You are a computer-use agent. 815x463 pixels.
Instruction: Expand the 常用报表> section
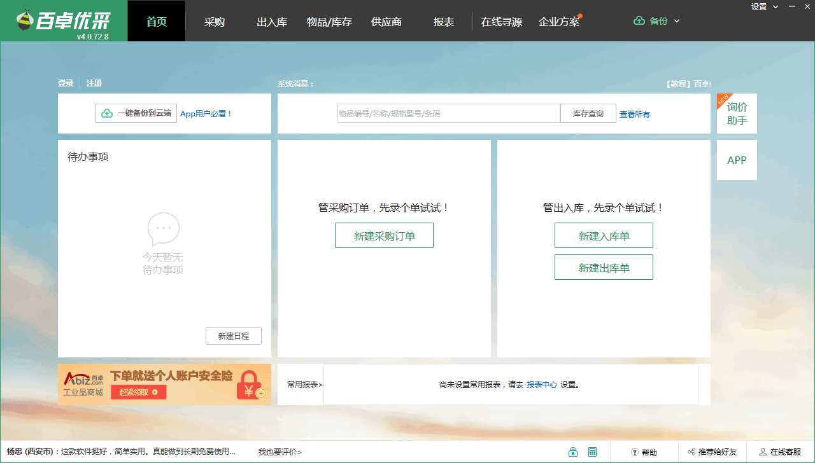point(304,384)
